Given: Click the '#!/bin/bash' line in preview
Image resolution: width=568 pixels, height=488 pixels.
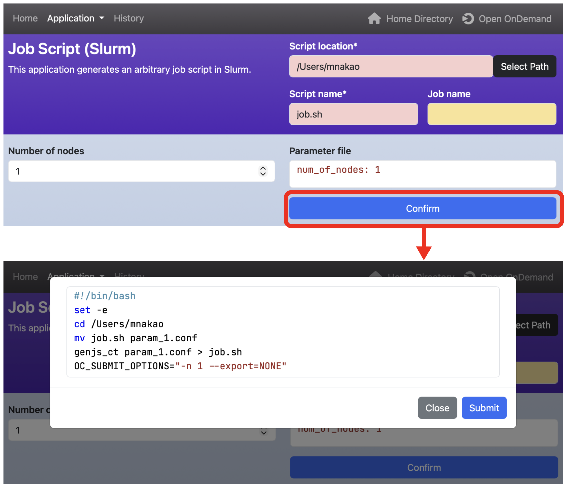Looking at the screenshot, I should pos(105,296).
